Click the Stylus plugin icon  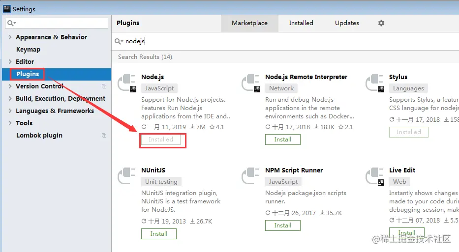(x=375, y=83)
